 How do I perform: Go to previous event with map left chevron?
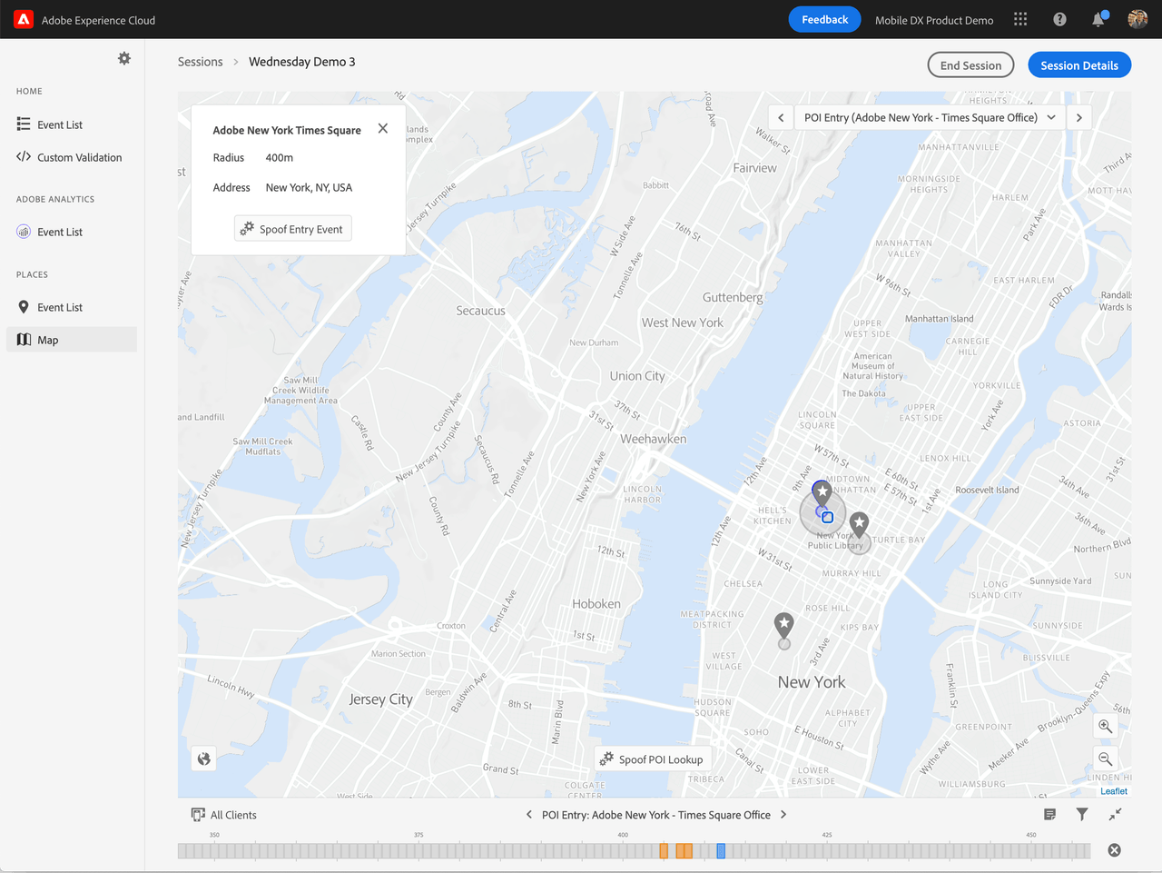click(781, 117)
